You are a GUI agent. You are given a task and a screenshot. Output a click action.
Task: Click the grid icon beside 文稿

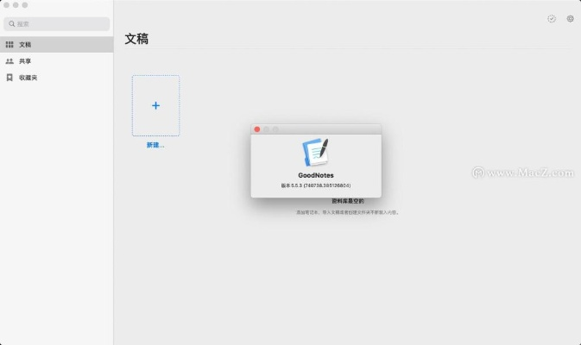[9, 45]
